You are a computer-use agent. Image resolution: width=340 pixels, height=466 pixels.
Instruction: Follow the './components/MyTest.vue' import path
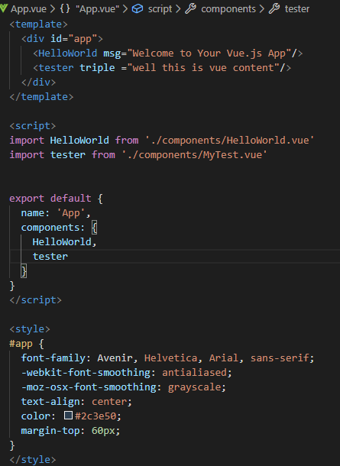(194, 154)
